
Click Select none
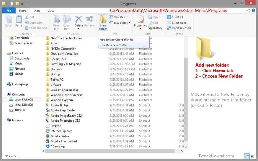(x=177, y=23)
